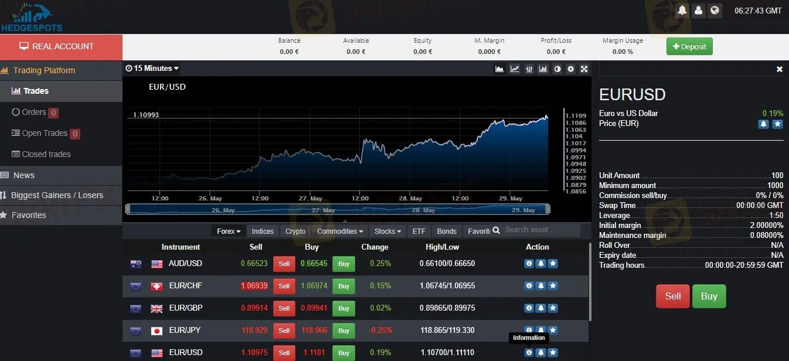Click Sell button for AUD/USD
The image size is (789, 361).
click(x=284, y=264)
